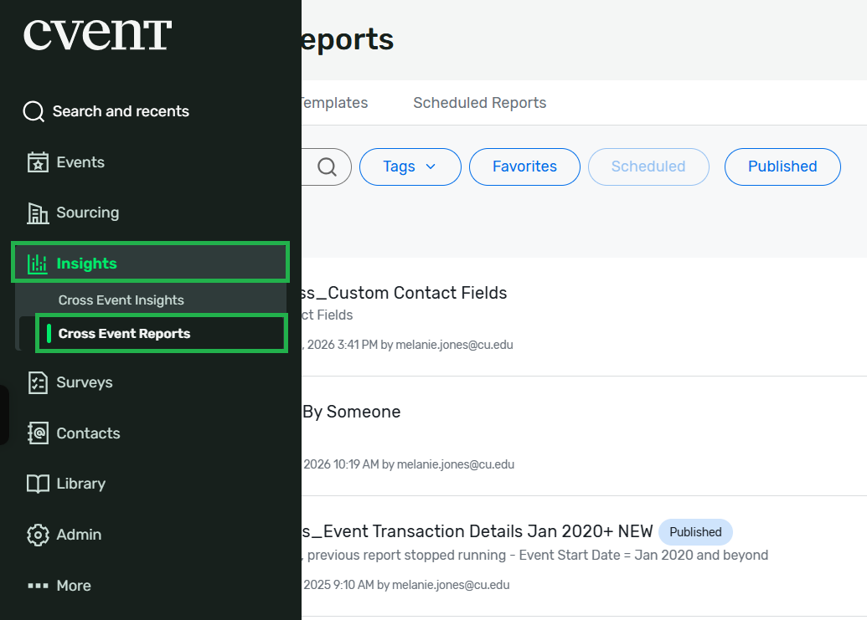Open the Library book icon

click(38, 484)
